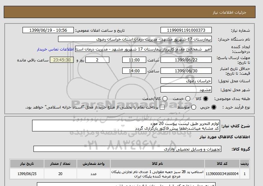Click the واحد شمارش column header

click(94, 164)
